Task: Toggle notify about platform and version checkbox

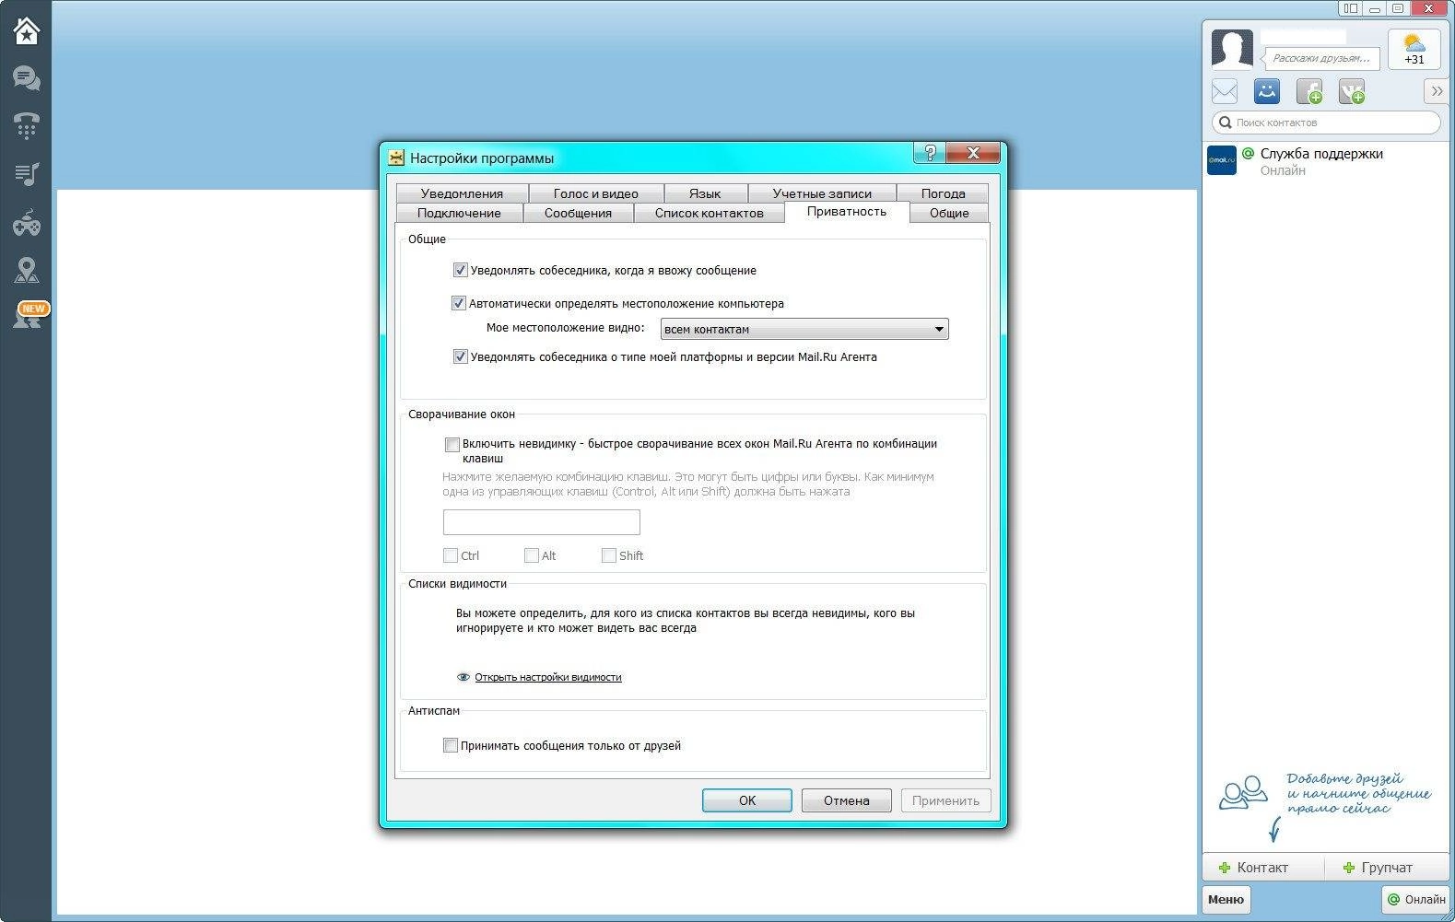Action: coord(460,357)
